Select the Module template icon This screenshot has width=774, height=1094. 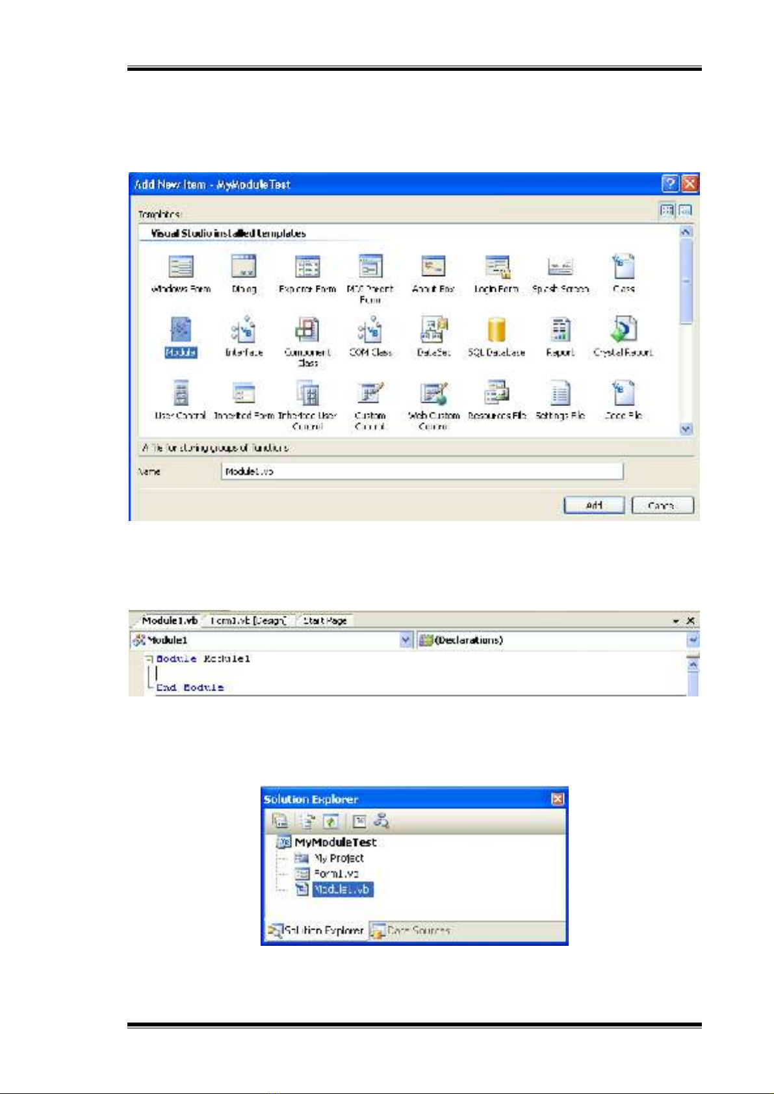(181, 331)
